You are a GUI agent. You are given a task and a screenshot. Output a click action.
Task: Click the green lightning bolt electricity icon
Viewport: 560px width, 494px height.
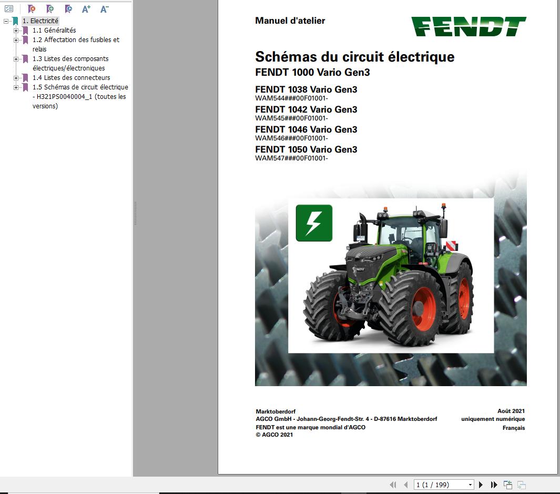tap(314, 223)
